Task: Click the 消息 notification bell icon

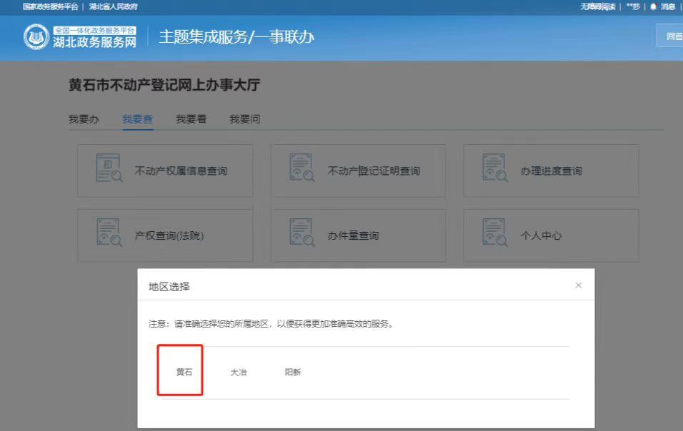Action: point(653,6)
